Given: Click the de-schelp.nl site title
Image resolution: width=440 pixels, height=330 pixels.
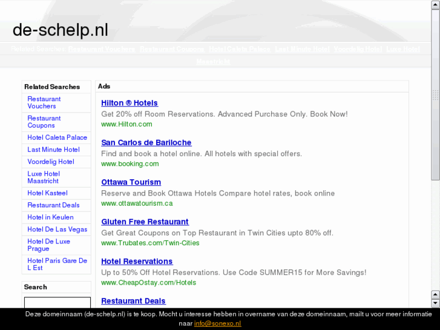Looking at the screenshot, I should tap(61, 30).
